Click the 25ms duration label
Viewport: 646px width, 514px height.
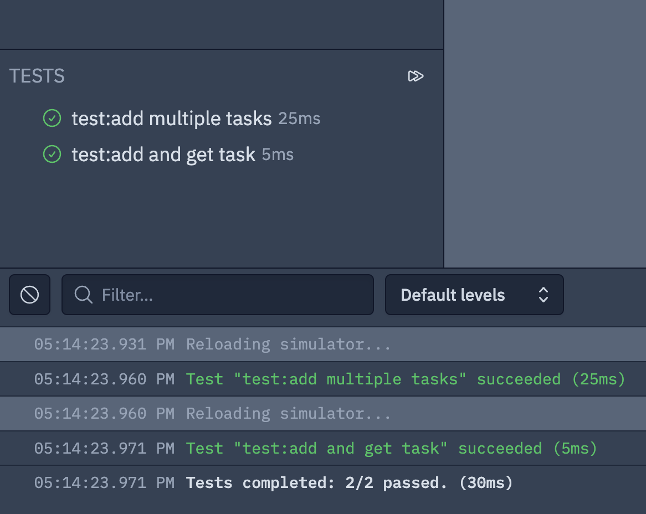point(299,118)
